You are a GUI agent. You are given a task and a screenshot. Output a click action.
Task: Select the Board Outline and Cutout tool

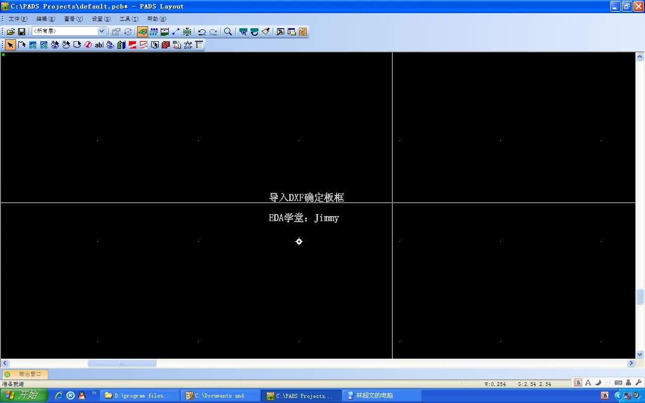(77, 45)
